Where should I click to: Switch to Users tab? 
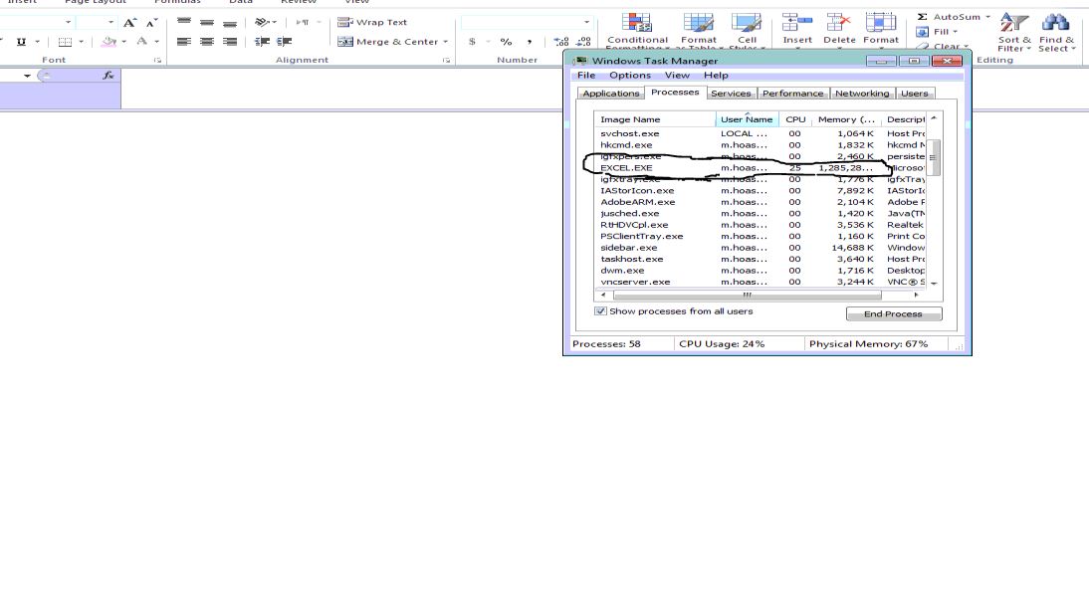pos(914,93)
